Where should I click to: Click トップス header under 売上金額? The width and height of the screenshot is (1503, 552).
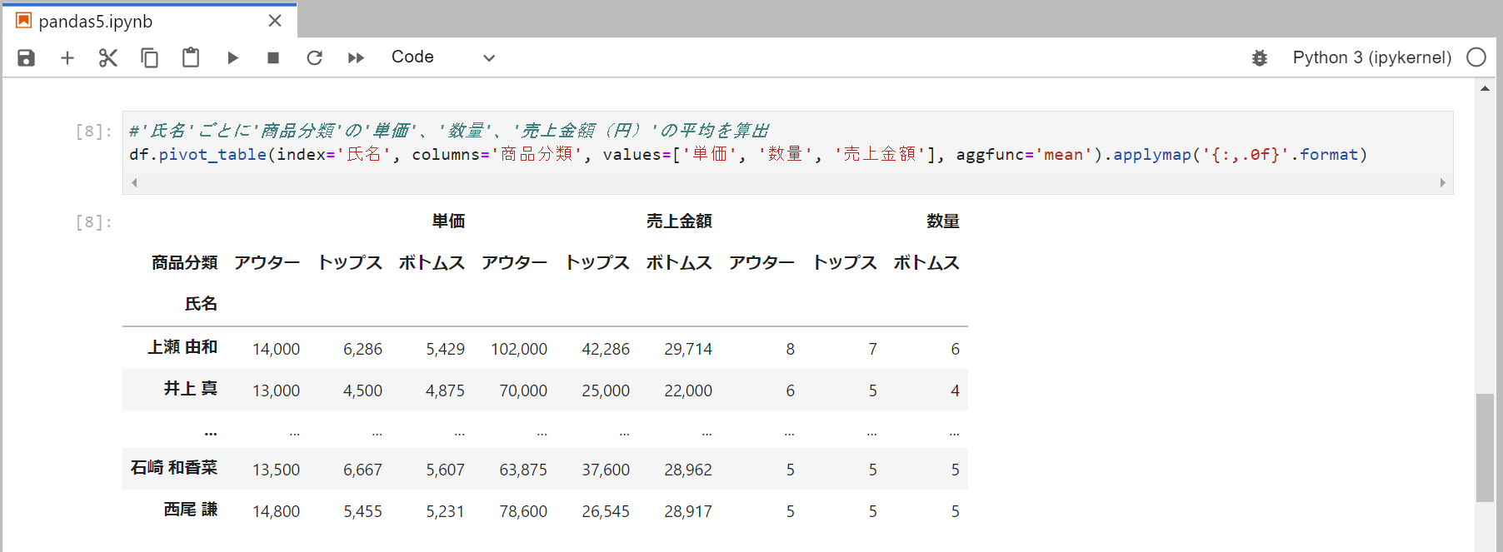(x=597, y=263)
